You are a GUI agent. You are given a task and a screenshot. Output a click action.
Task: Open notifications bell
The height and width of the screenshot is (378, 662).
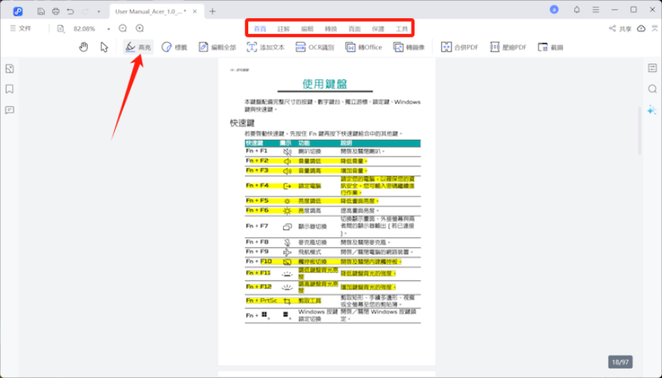577,10
